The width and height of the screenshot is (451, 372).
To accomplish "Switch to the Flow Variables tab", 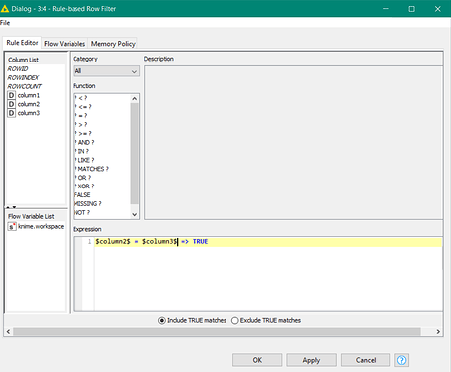I will click(x=65, y=44).
